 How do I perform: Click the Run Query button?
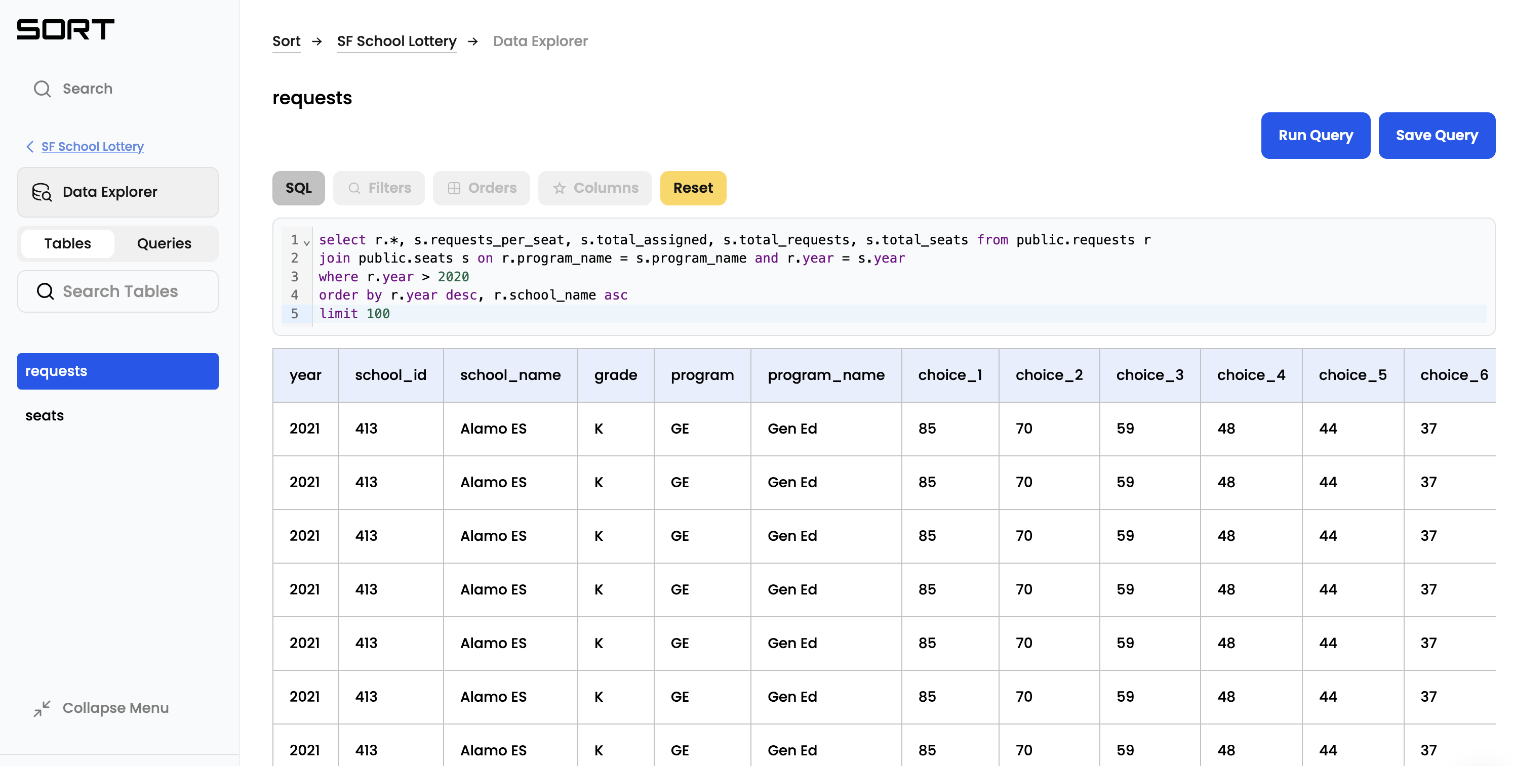coord(1316,136)
